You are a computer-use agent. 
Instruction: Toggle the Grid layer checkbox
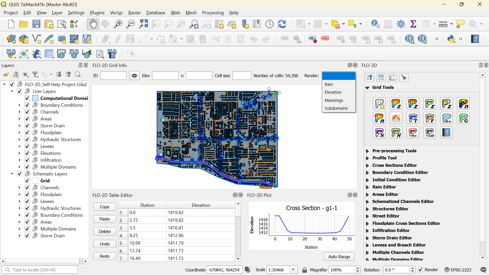pyautogui.click(x=27, y=181)
